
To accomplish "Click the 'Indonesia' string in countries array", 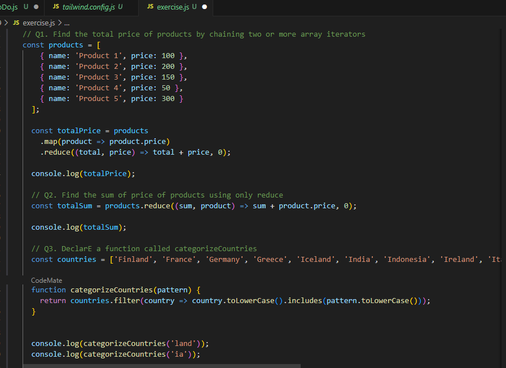I will pos(407,259).
